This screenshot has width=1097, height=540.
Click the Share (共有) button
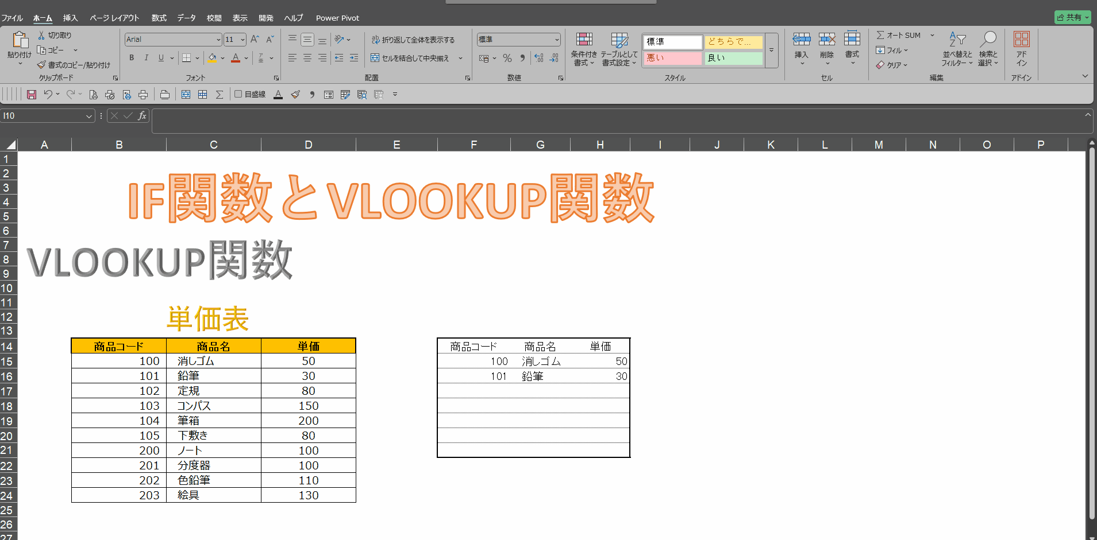click(1072, 17)
